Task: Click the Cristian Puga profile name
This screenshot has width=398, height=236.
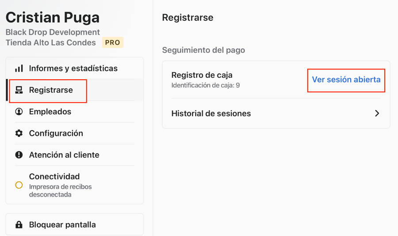Action: click(52, 18)
